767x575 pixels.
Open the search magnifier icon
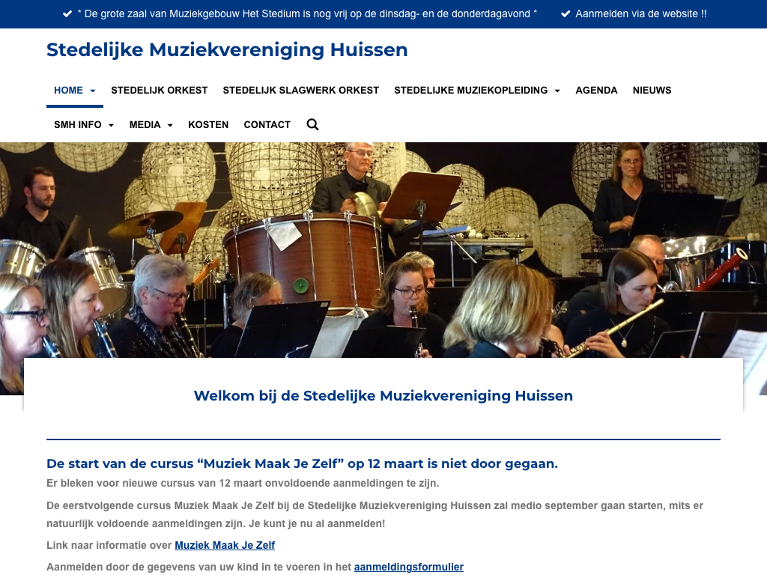(x=312, y=125)
